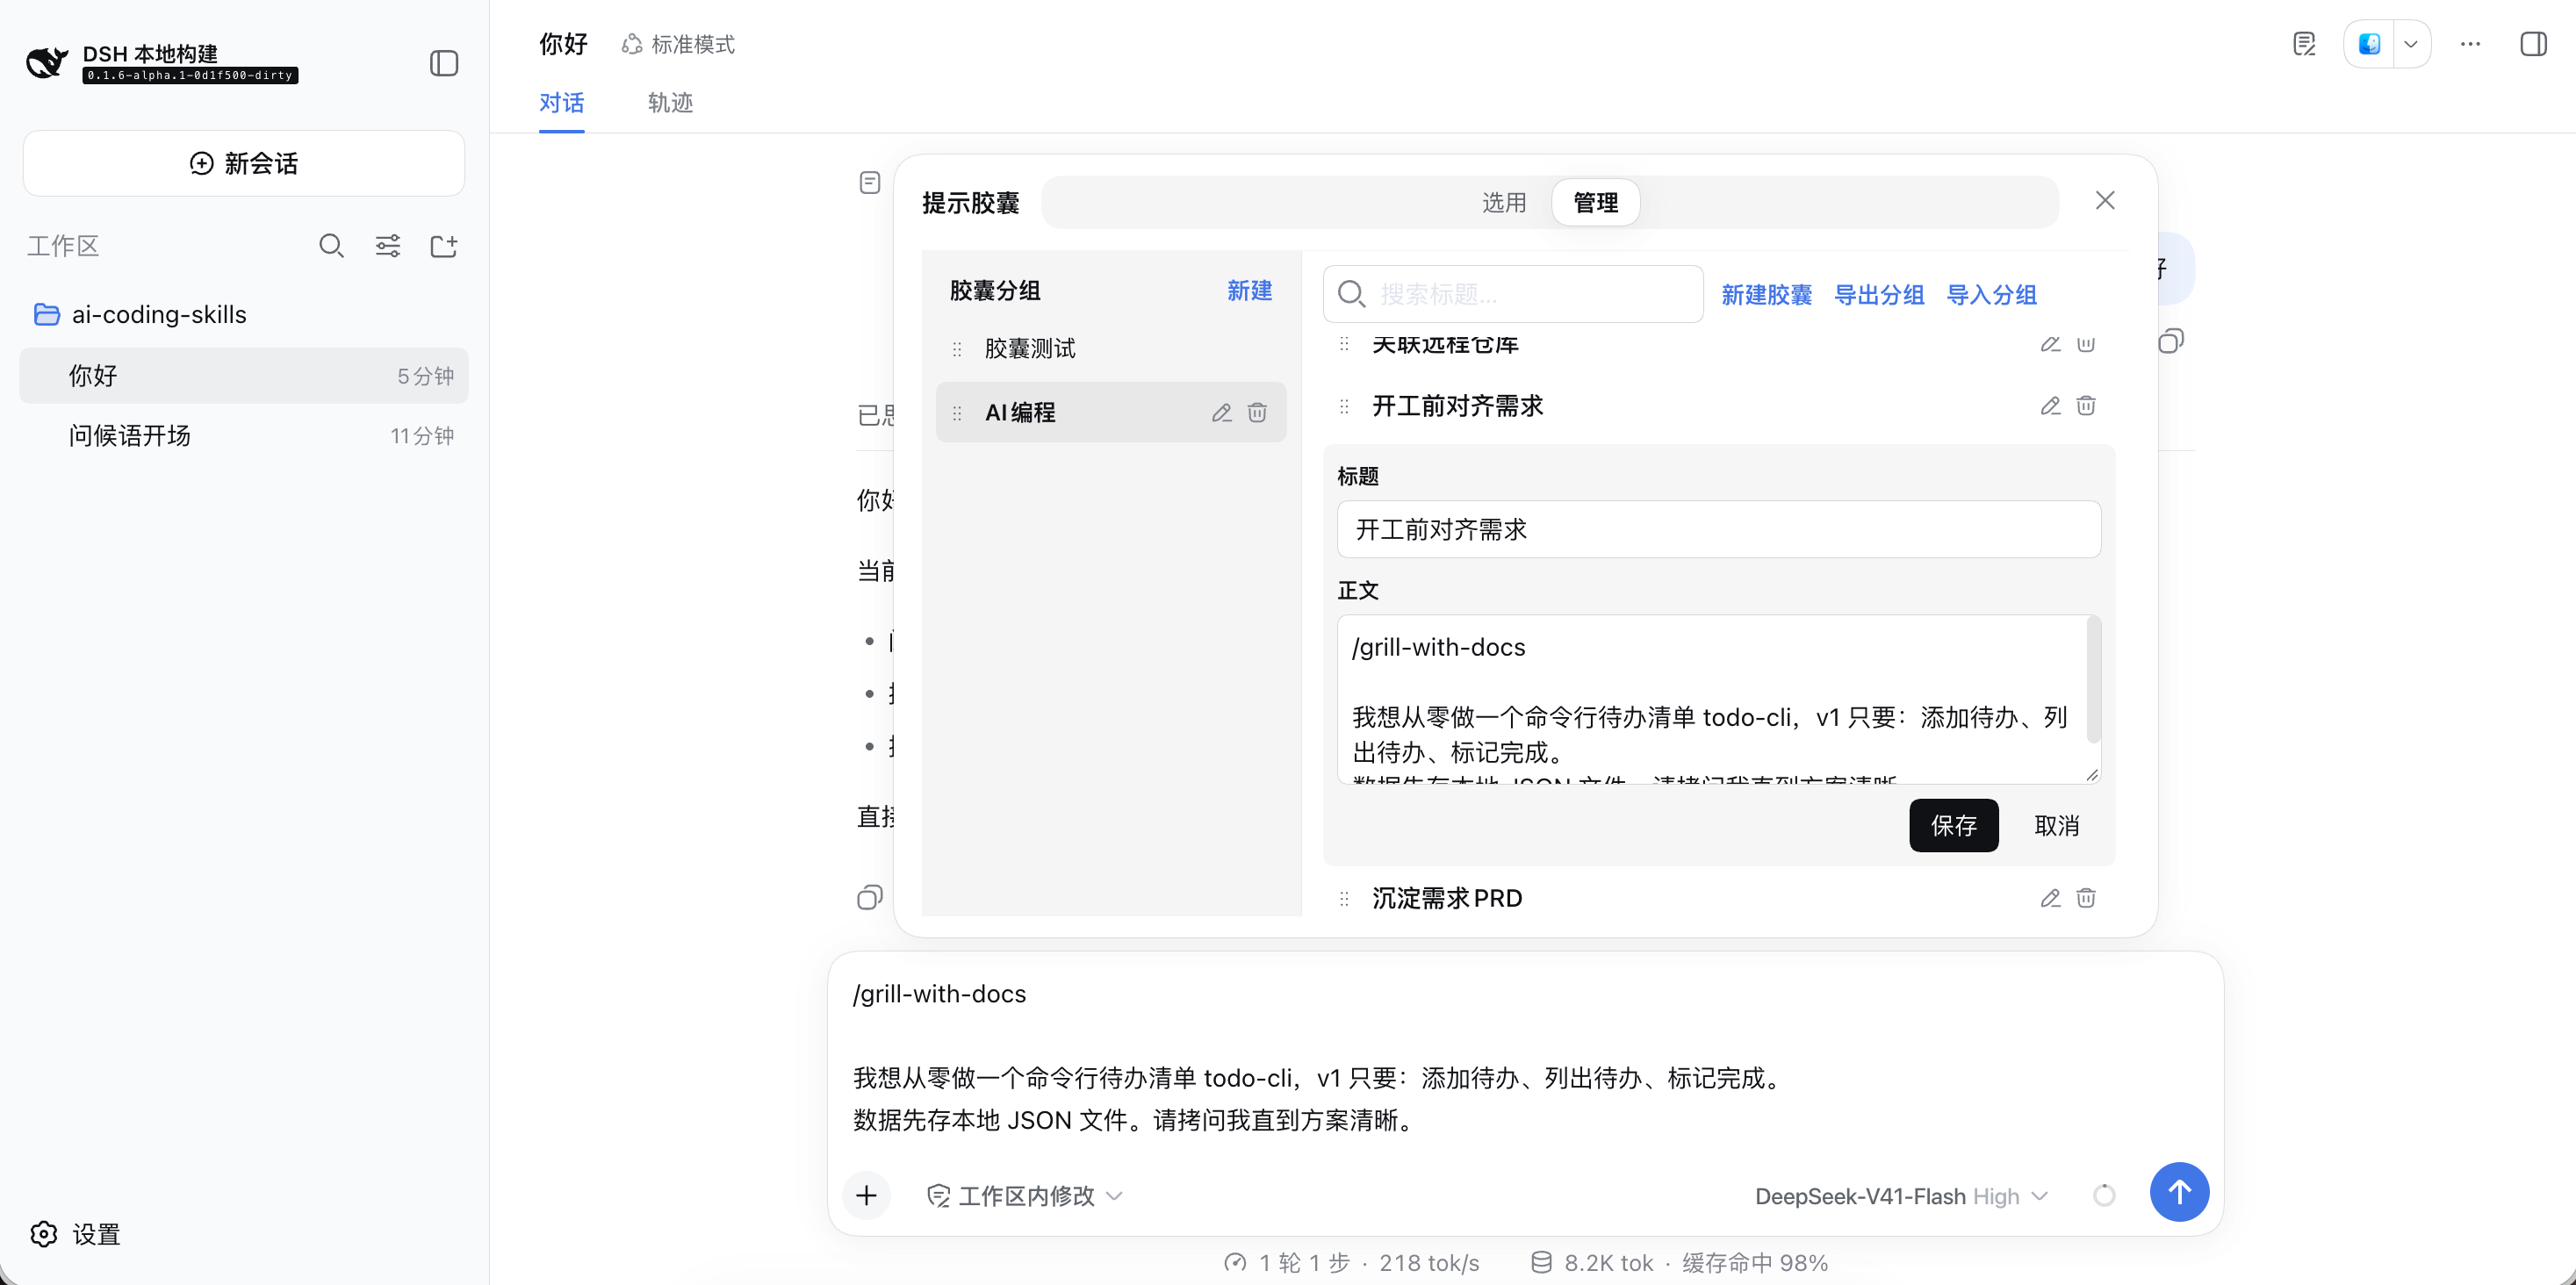Click 导入分组 link

1991,295
